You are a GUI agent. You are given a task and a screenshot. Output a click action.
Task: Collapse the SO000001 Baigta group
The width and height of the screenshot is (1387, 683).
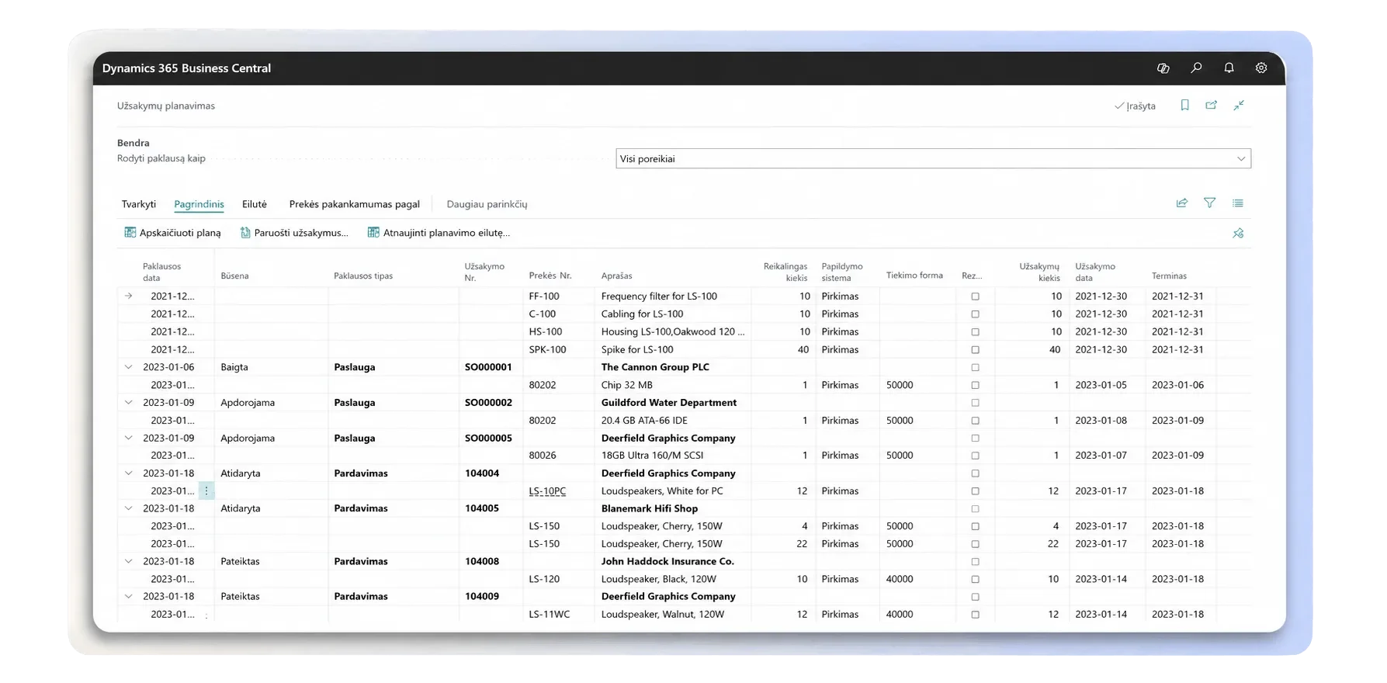tap(129, 367)
